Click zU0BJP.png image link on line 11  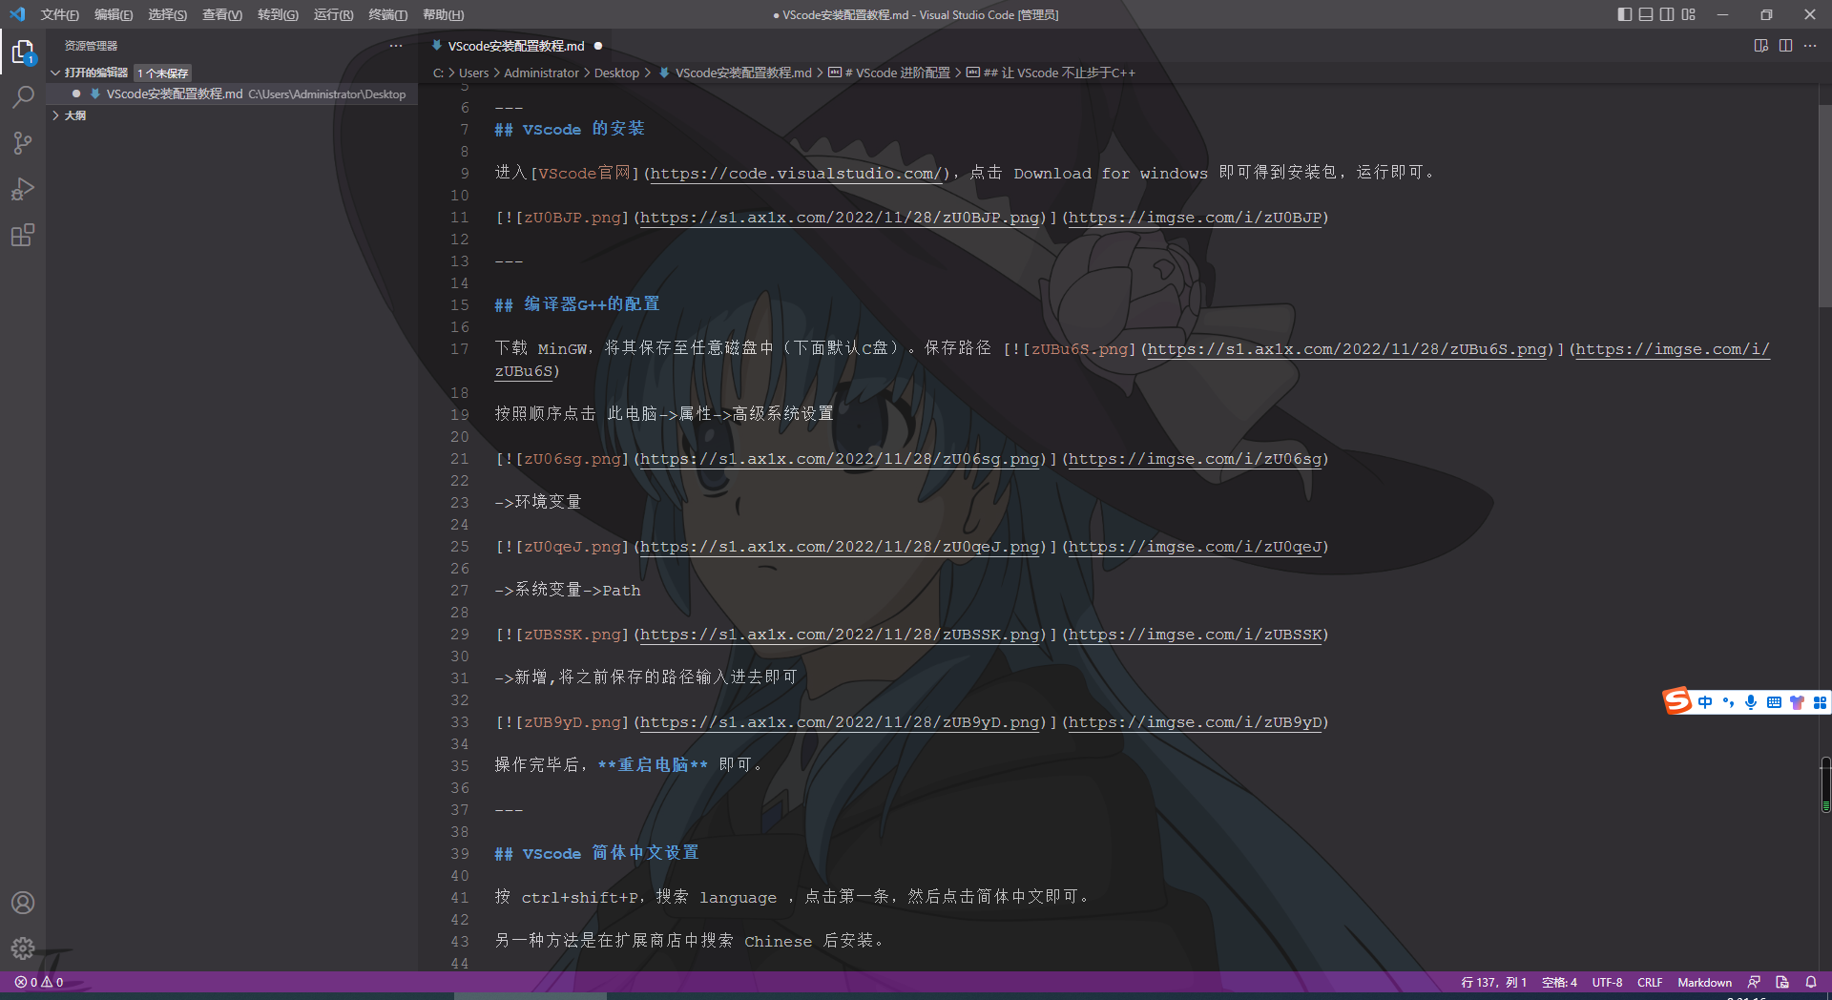(840, 218)
